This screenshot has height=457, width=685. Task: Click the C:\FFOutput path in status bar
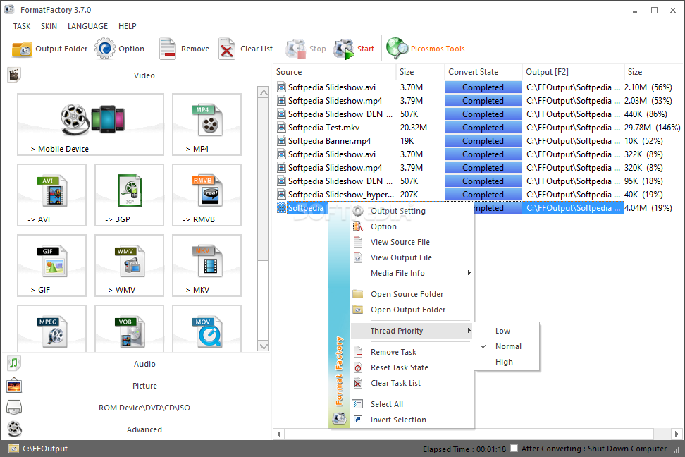point(45,449)
